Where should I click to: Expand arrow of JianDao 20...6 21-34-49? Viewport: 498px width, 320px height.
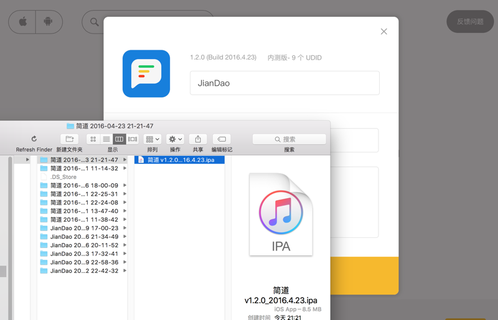[x=125, y=237]
